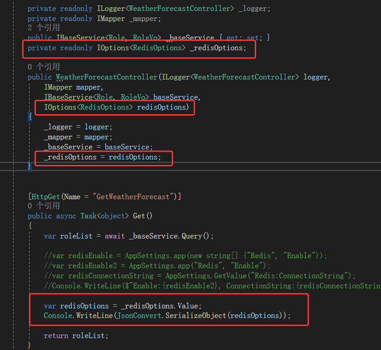Open the "2 个引用" CodeLens references link

pyautogui.click(x=44, y=28)
